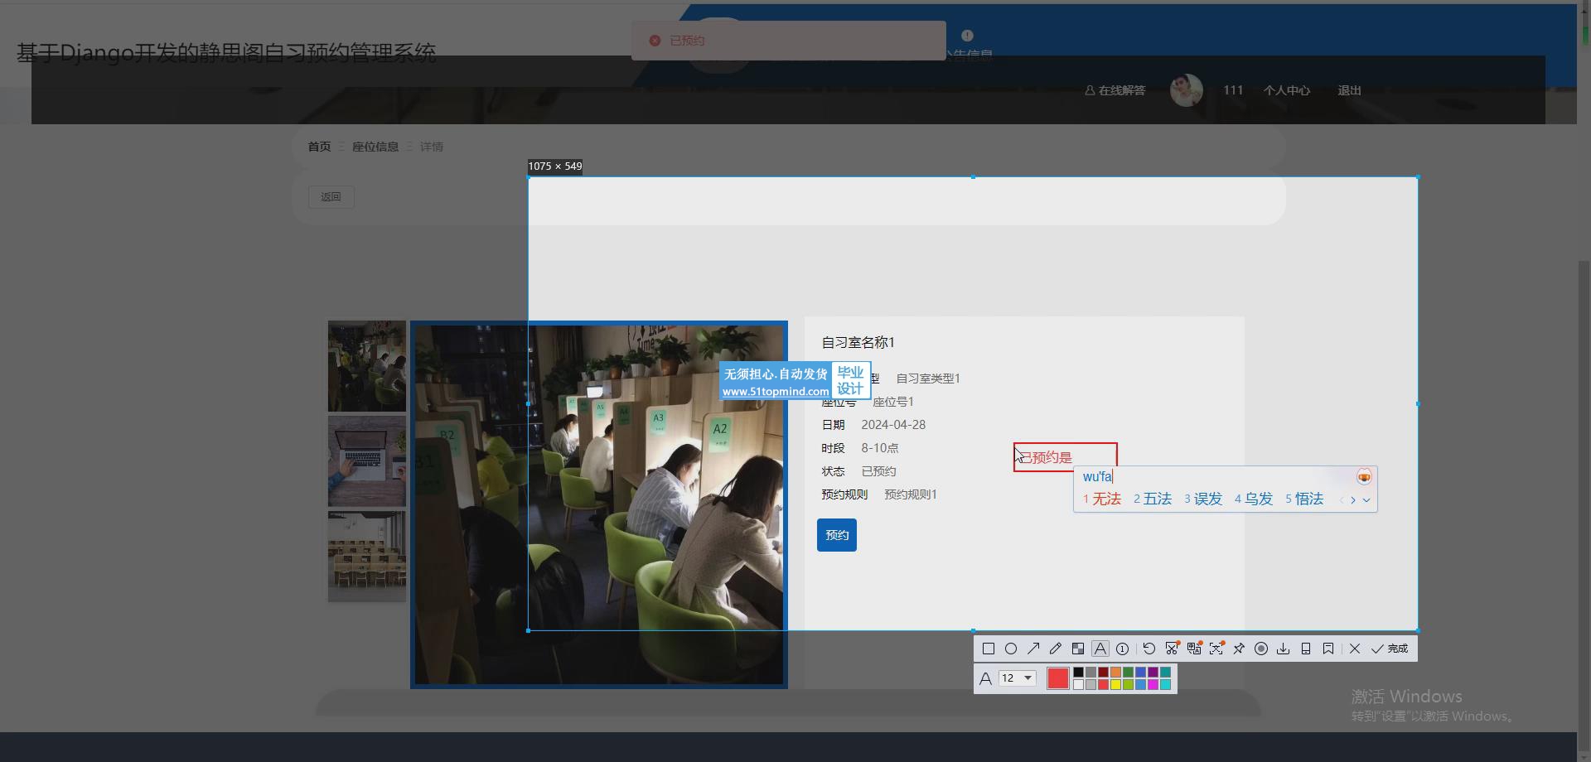Click the 返回 back button

tap(331, 197)
